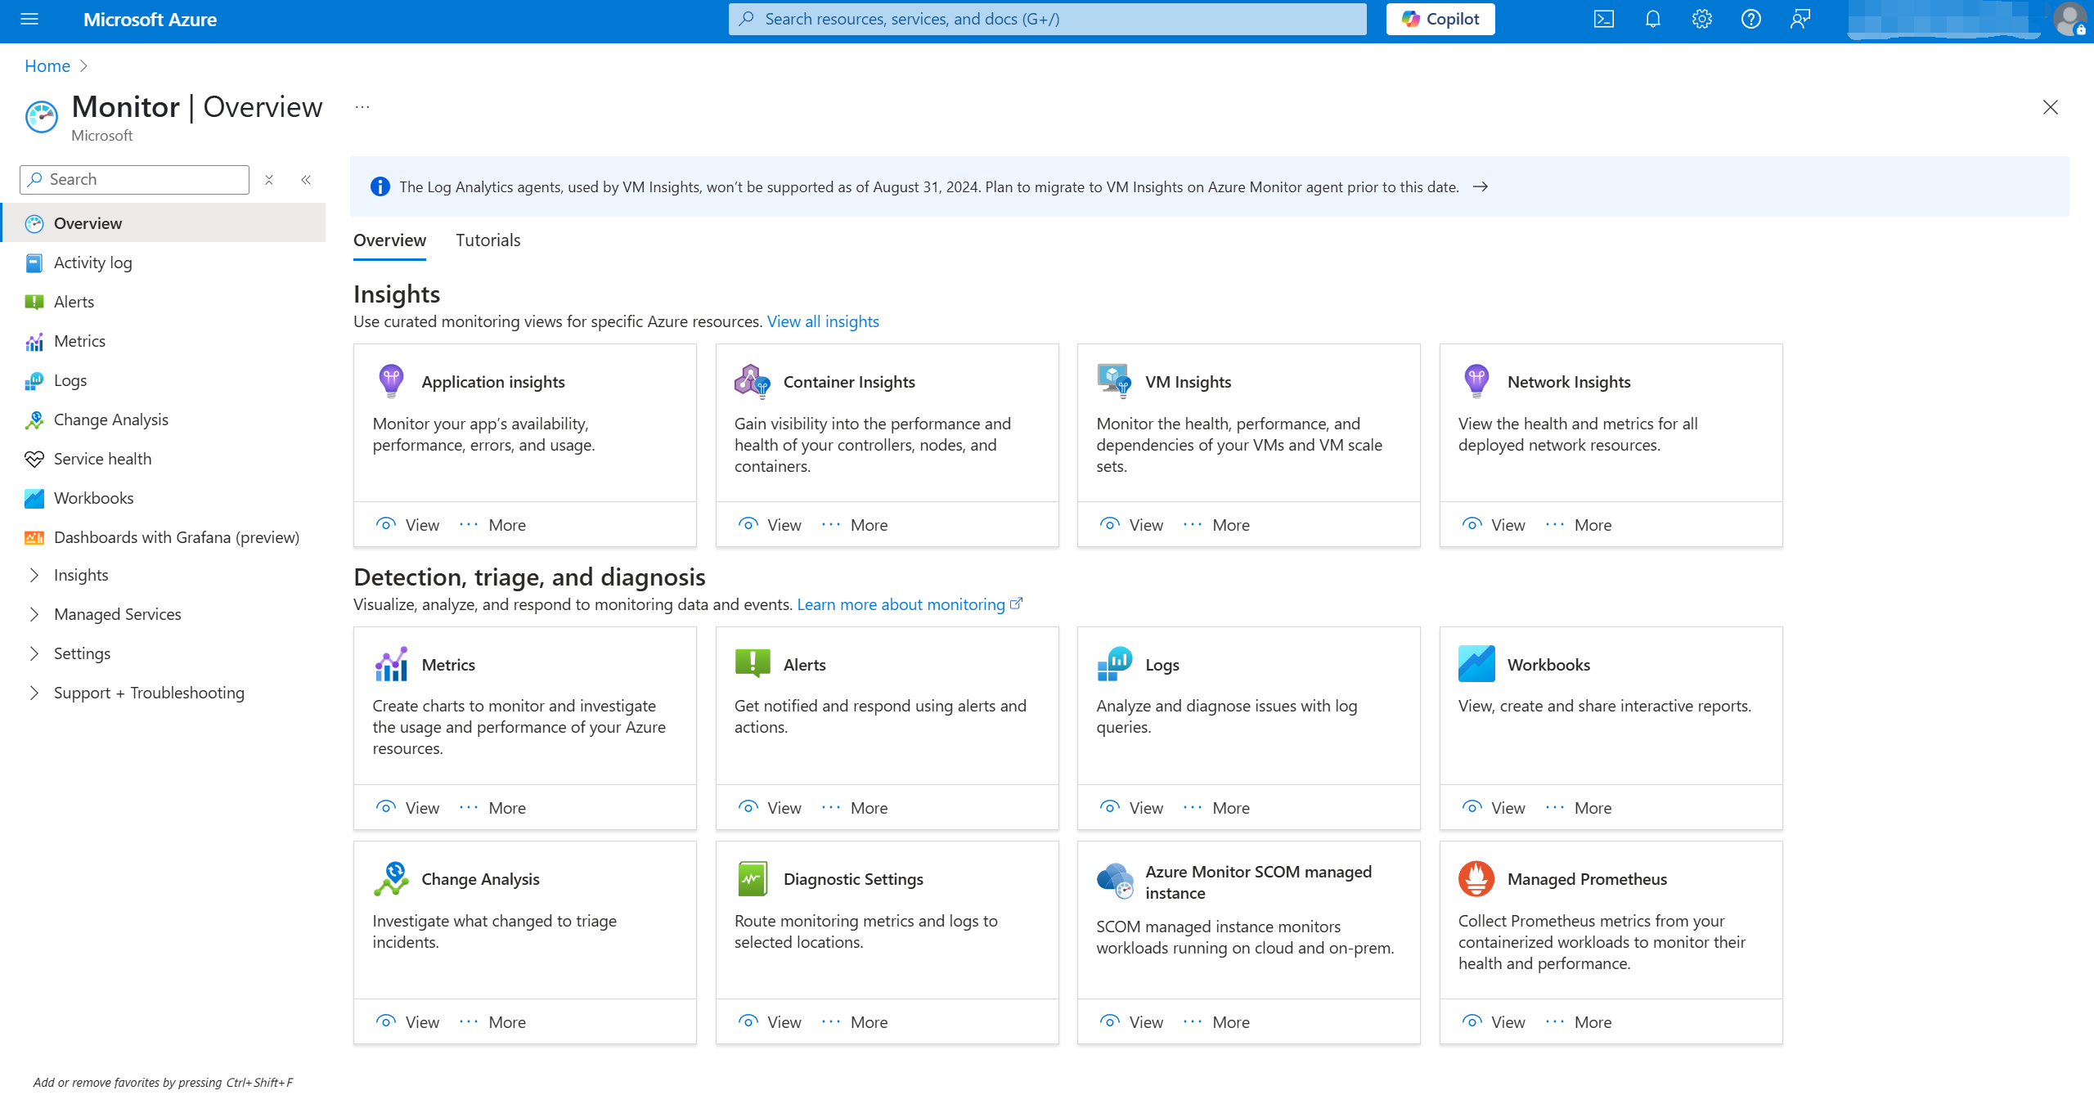Click View on Change Analysis card

pos(407,1022)
